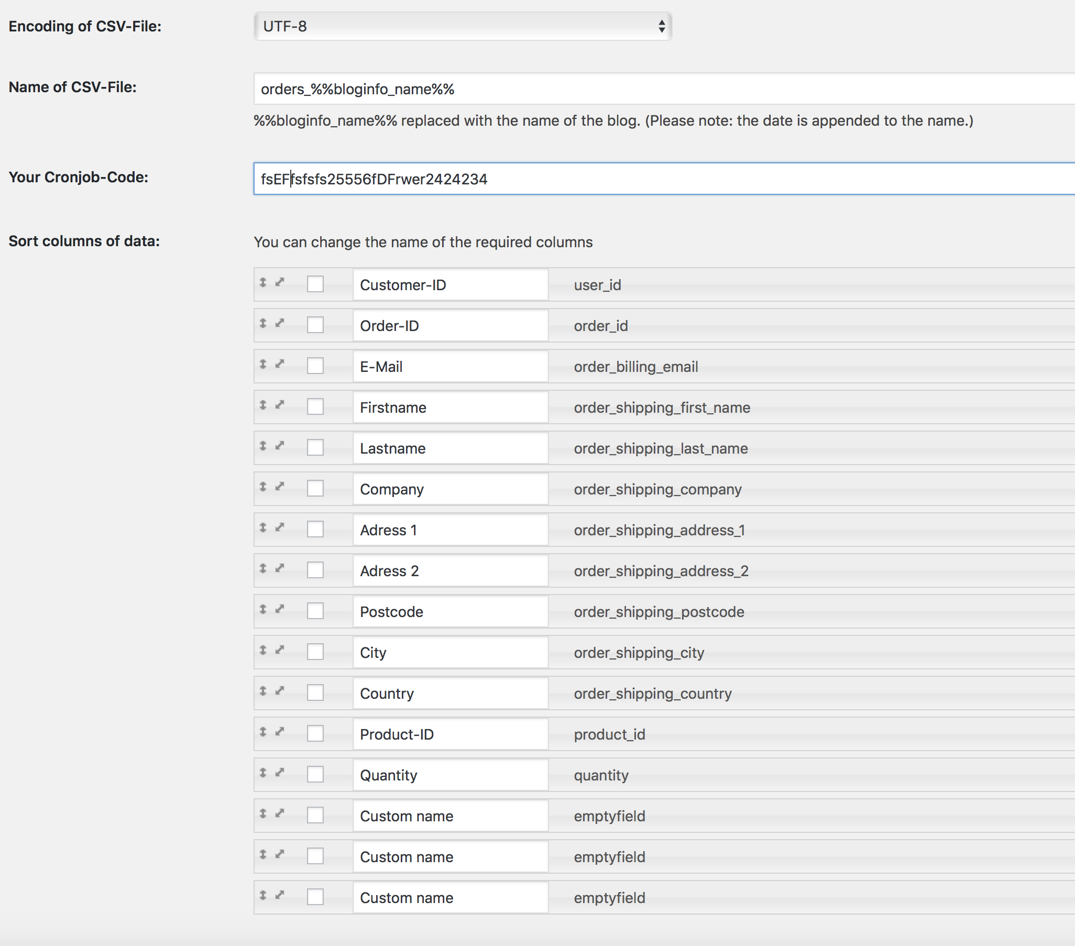1075x946 pixels.
Task: Check the Lastname column checkbox
Action: click(315, 447)
